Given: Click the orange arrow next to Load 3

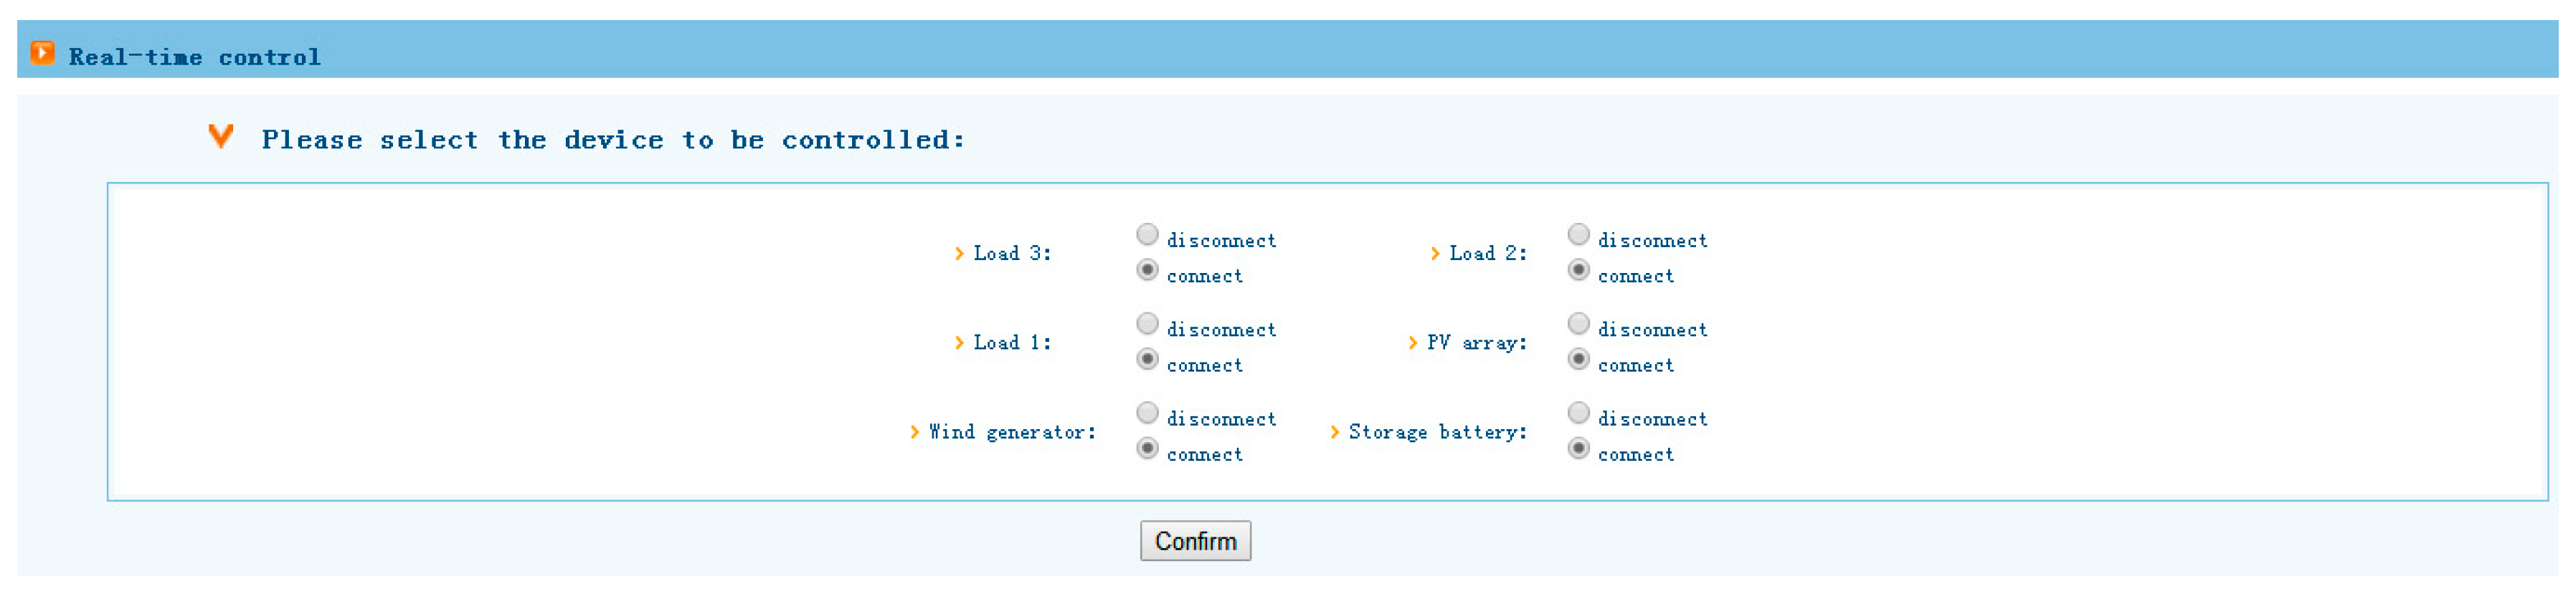Looking at the screenshot, I should coord(959,254).
